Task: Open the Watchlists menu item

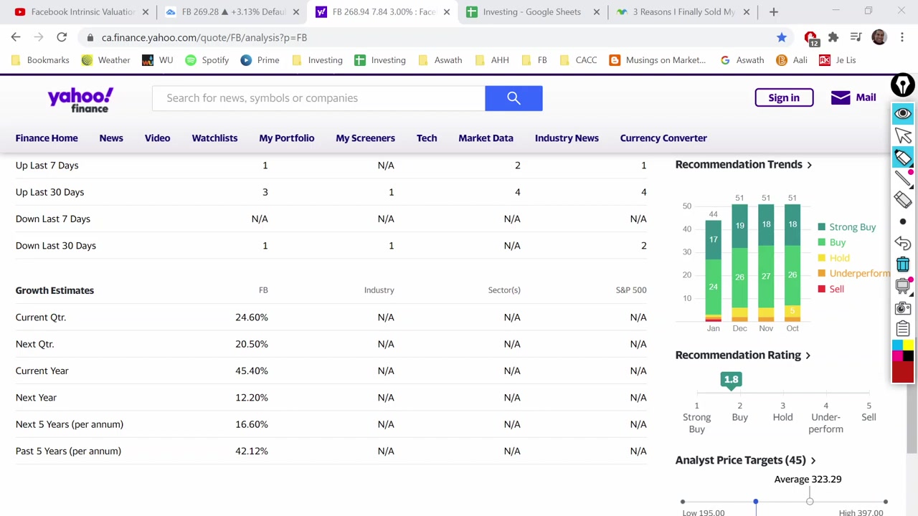Action: coord(214,138)
